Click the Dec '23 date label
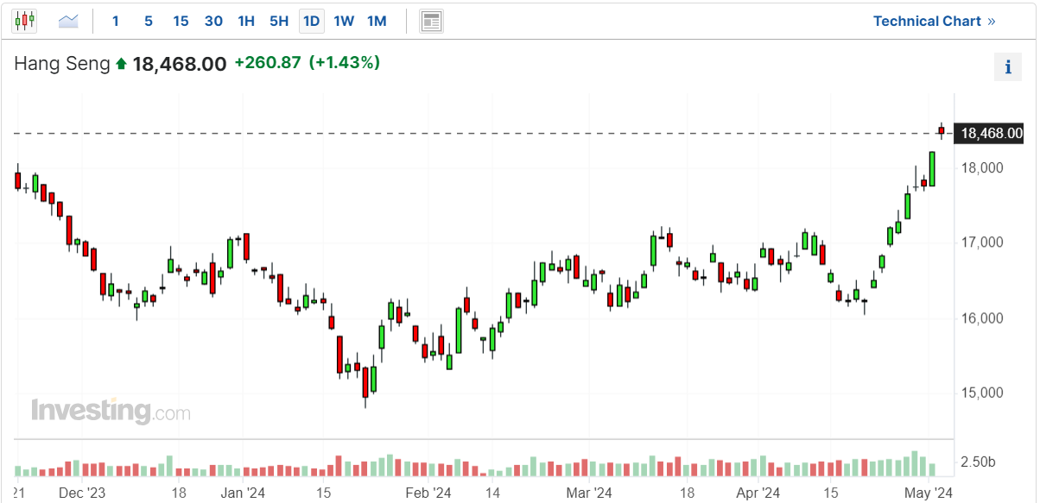This screenshot has width=1040, height=503. click(83, 493)
